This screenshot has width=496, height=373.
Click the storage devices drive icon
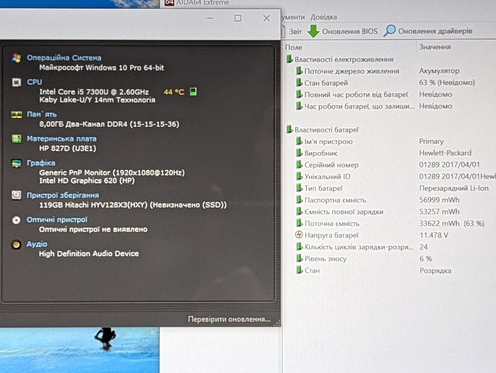pyautogui.click(x=16, y=195)
